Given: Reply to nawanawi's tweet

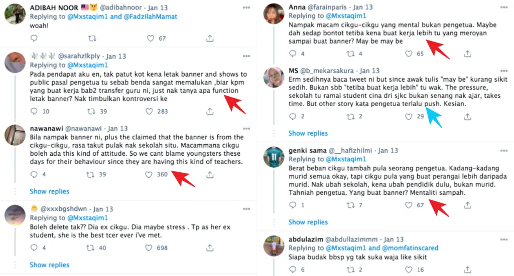Looking at the screenshot, I should click(34, 175).
